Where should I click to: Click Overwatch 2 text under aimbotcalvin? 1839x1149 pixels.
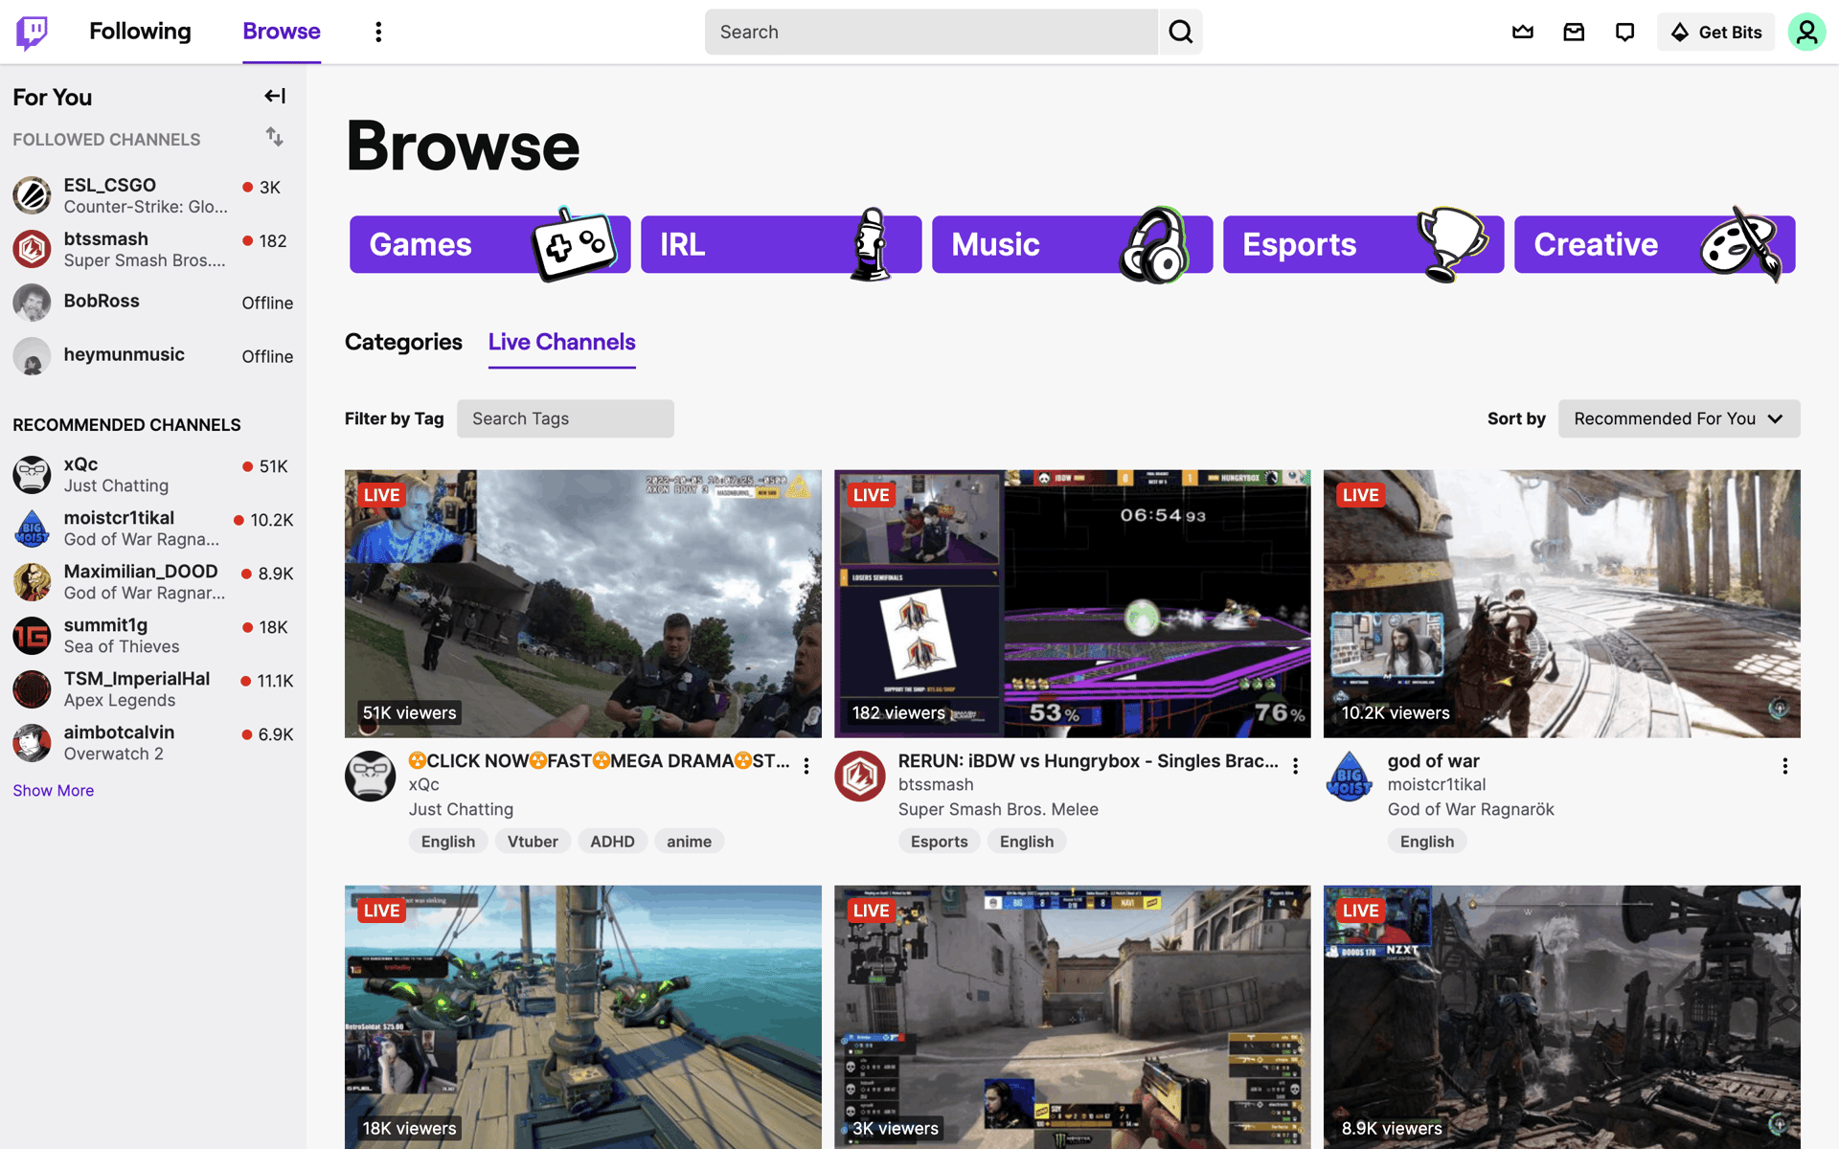pyautogui.click(x=114, y=755)
